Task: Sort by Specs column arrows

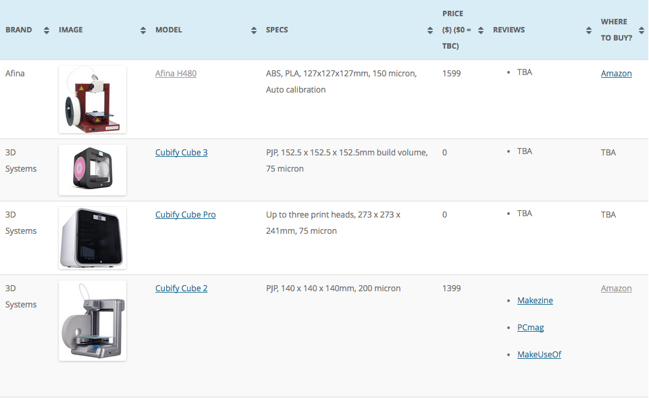Action: tap(430, 30)
